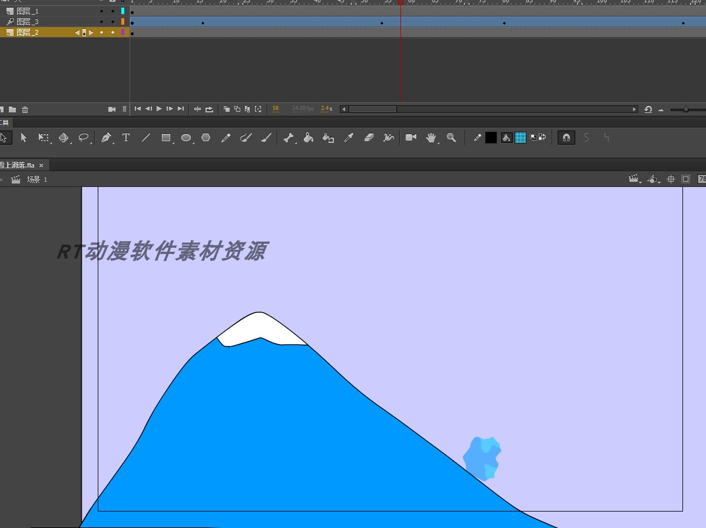Create a new layer
Viewport: 706px width, 528px height.
3,109
